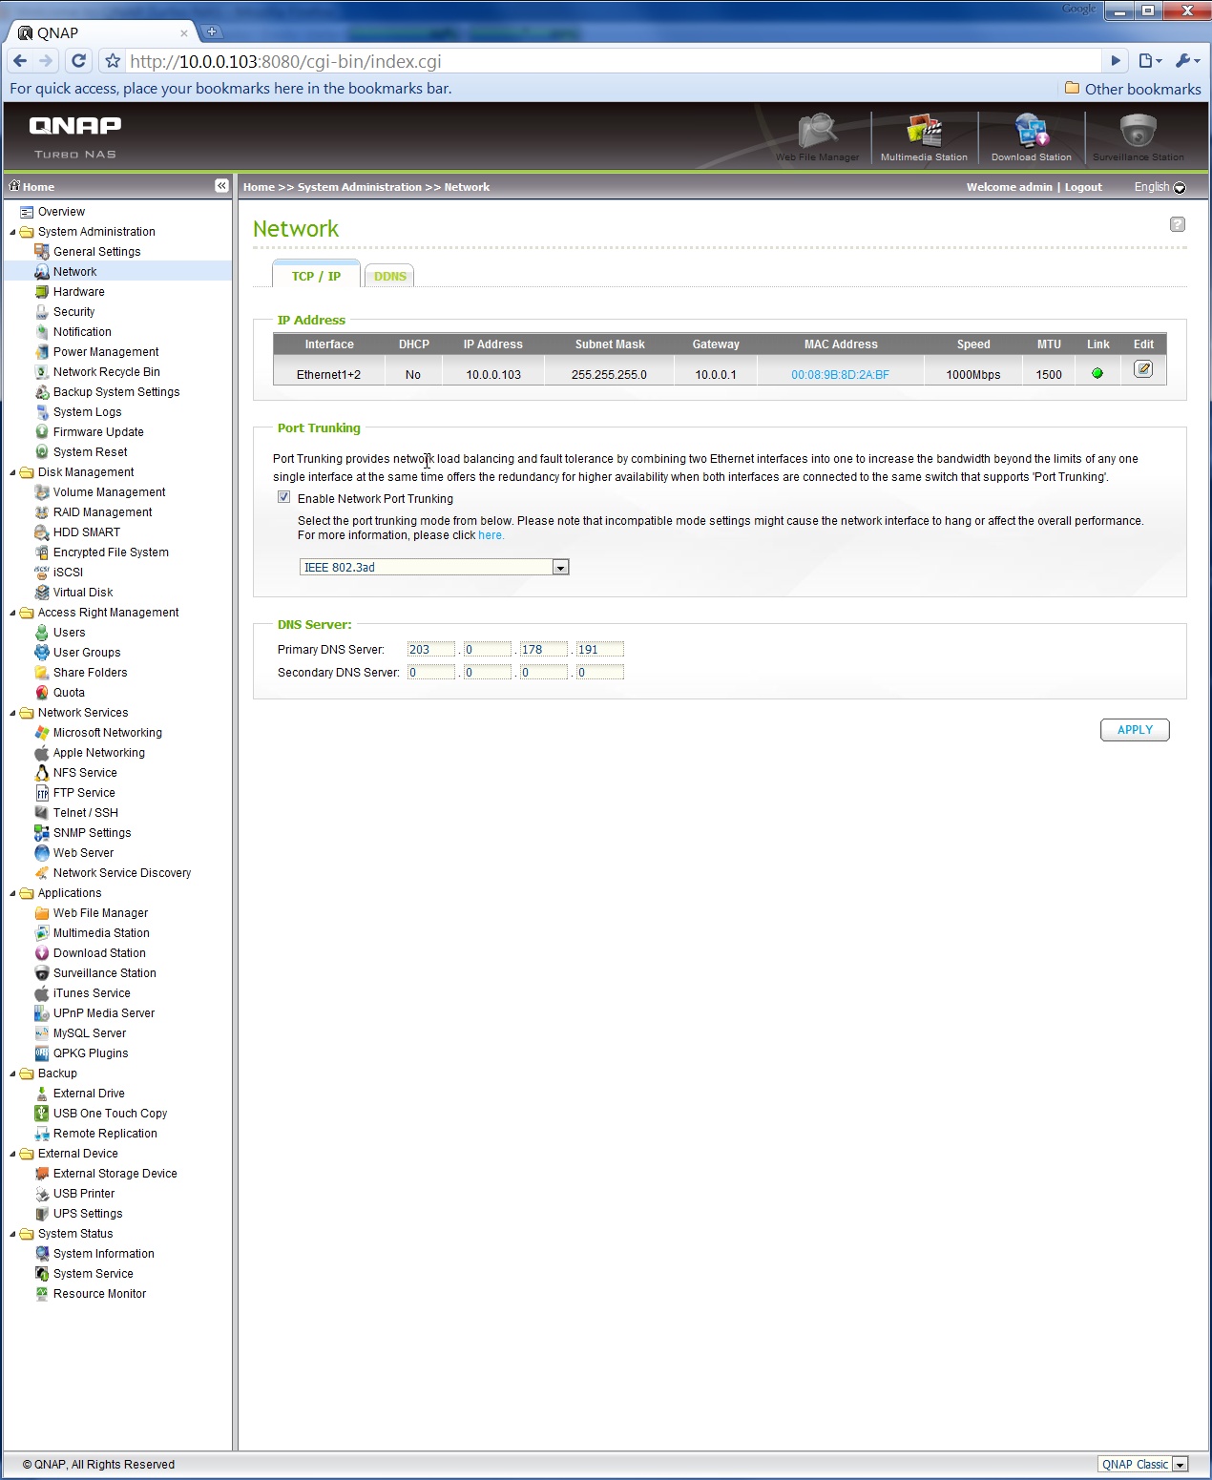Switch to the DDNS tab
1212x1480 pixels.
pos(389,277)
